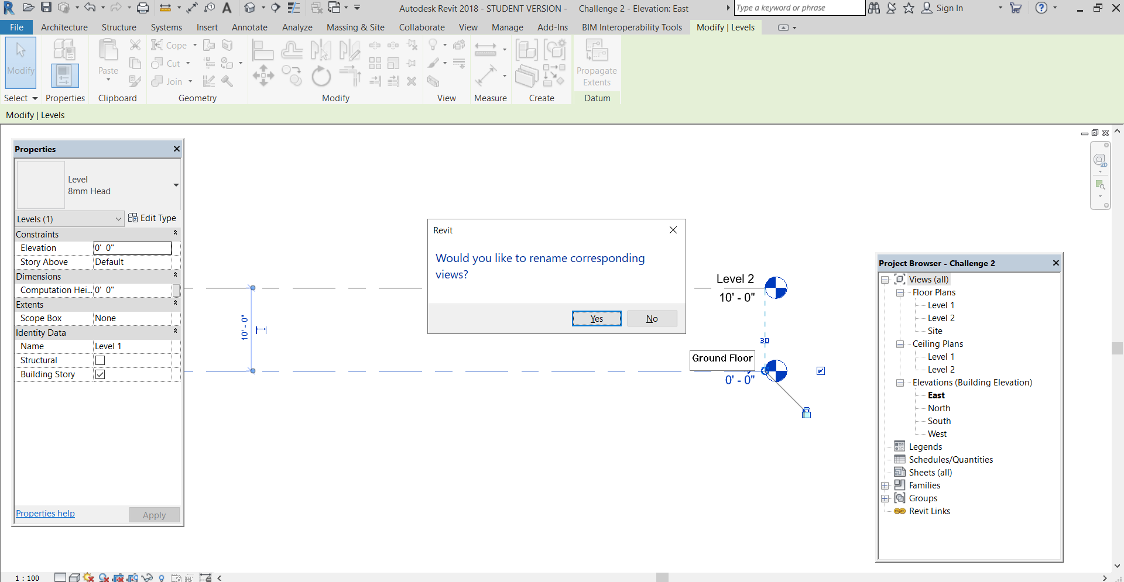This screenshot has width=1124, height=582.
Task: Collapse the Floor Plans tree node
Action: [x=900, y=292]
